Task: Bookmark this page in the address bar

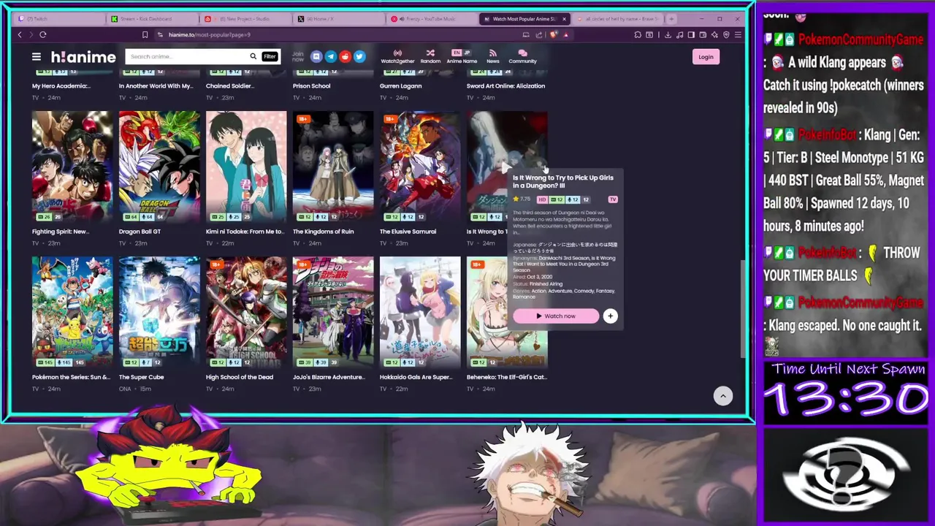Action: [145, 34]
